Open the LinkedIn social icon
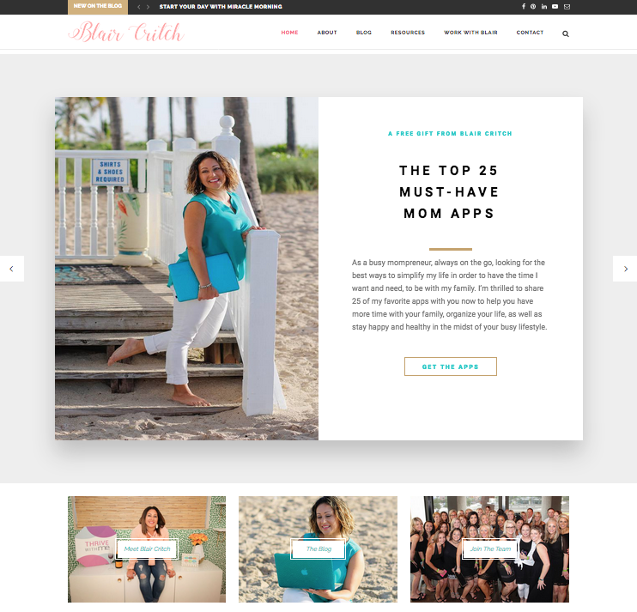The image size is (637, 612). [544, 7]
